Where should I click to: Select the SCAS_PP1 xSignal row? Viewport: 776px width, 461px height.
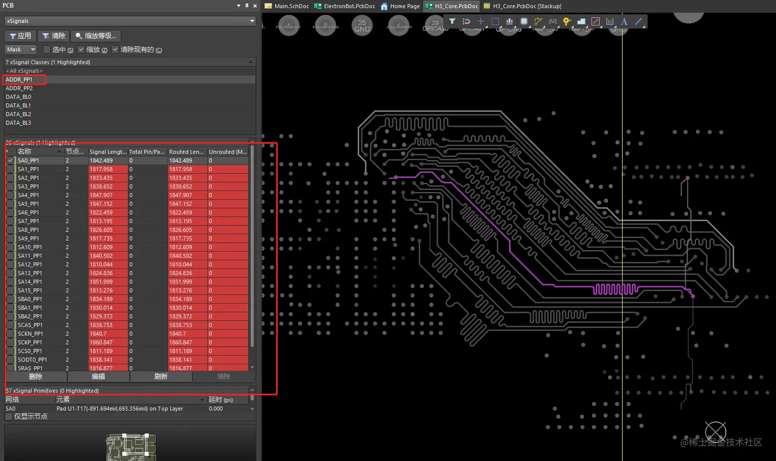(127, 325)
